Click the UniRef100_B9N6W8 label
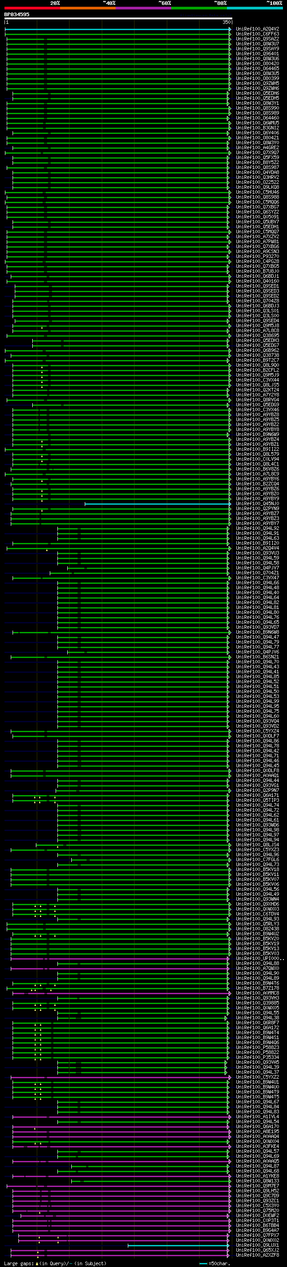 [257, 632]
